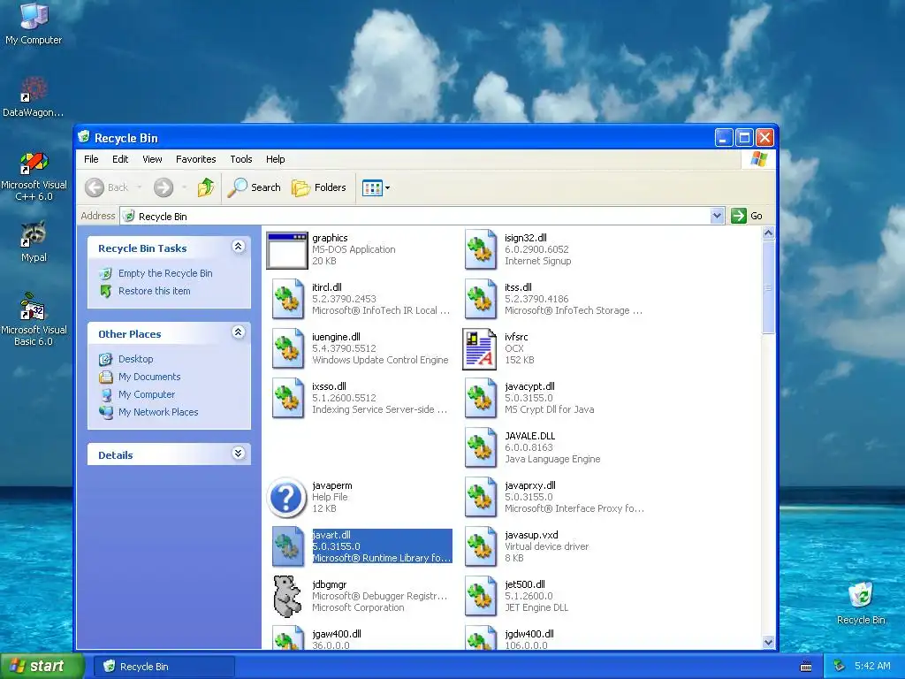Screen dimensions: 905x679
Task: Toggle the Folders pane button
Action: [x=318, y=187]
